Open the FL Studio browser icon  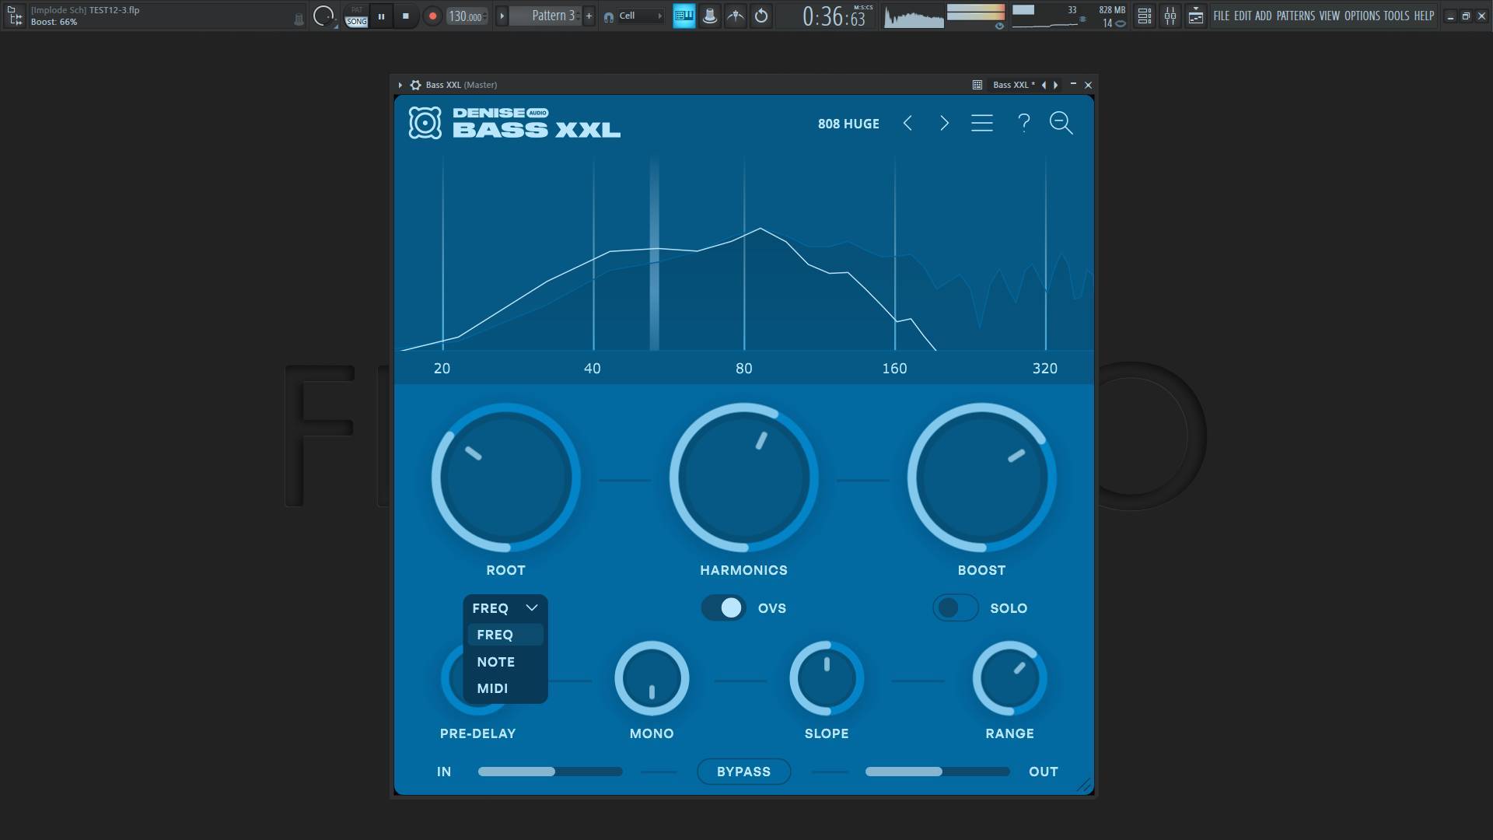(15, 16)
